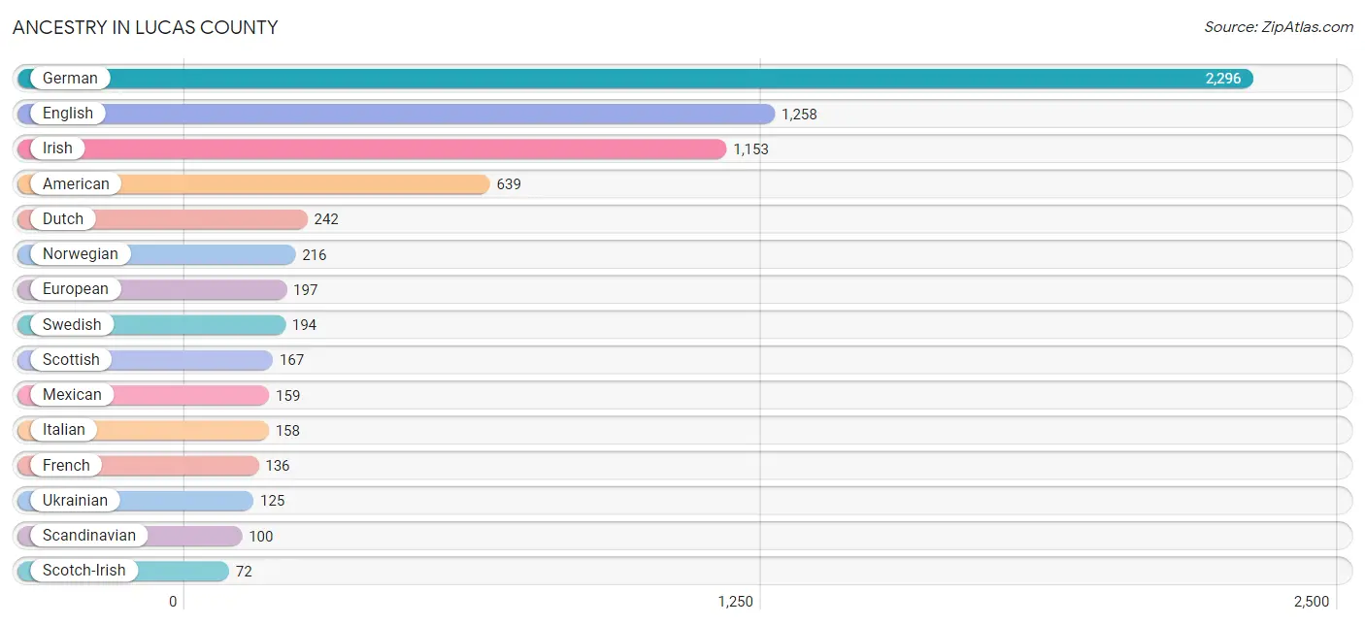Click the 0 axis tick label

point(173,602)
